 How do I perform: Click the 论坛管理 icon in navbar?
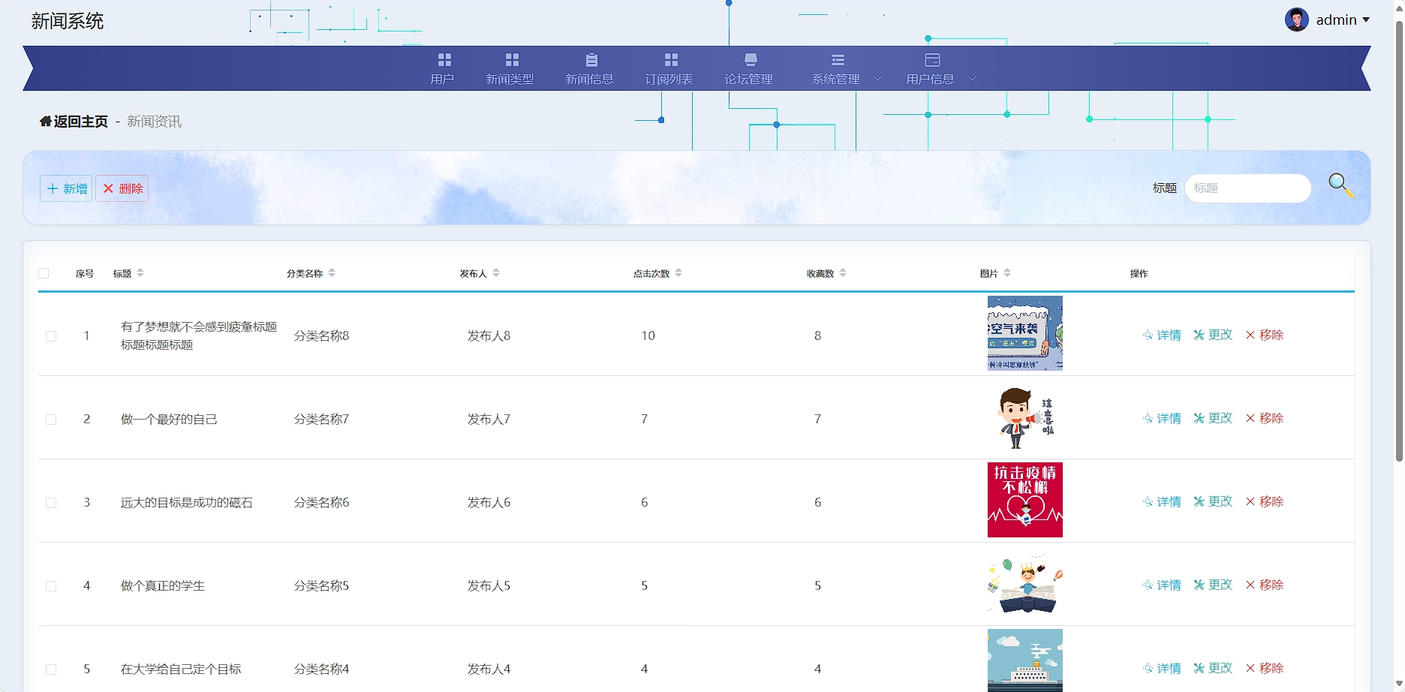point(751,60)
